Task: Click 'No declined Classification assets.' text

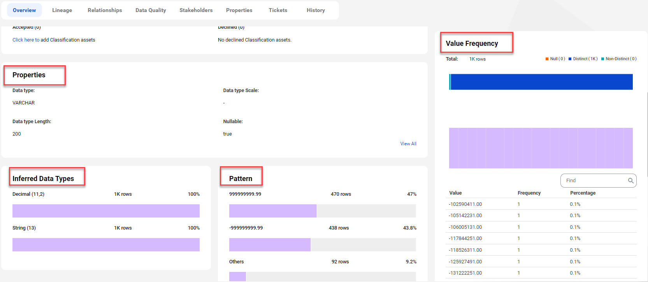Action: pyautogui.click(x=255, y=40)
